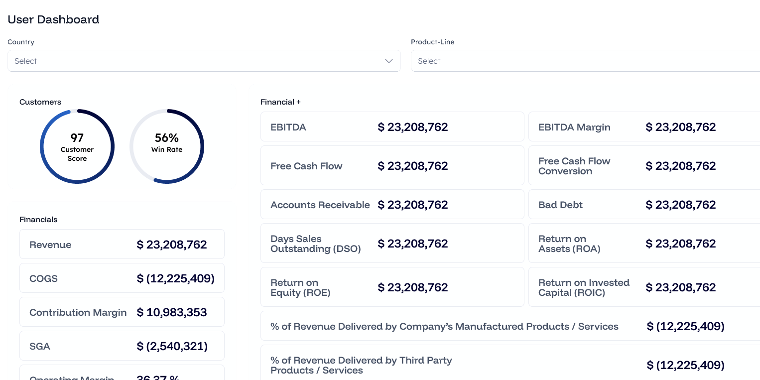Click Revenue Delivered by Third Party row
760x380 pixels.
(x=508, y=365)
